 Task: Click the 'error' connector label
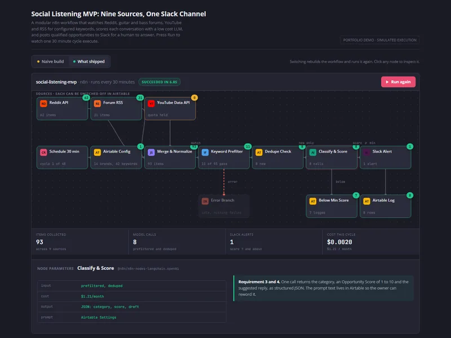click(x=232, y=181)
